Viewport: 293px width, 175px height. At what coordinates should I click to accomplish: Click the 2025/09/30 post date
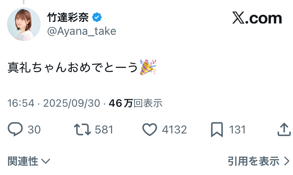pos(71,103)
